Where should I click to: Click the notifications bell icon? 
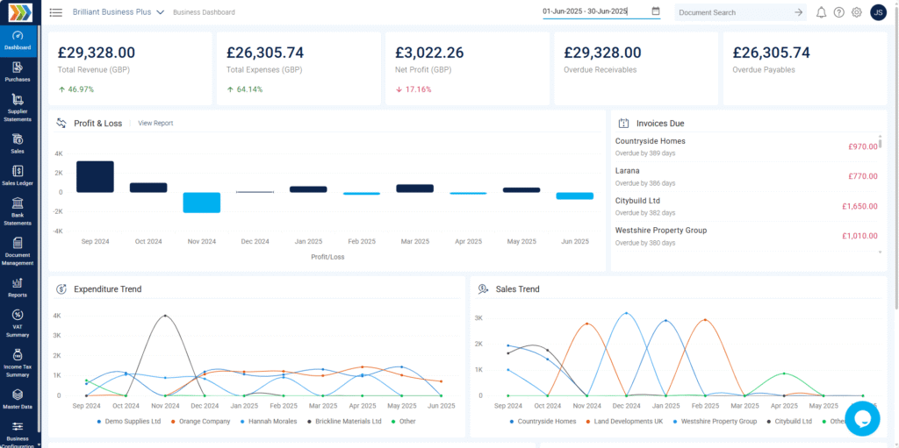point(821,12)
